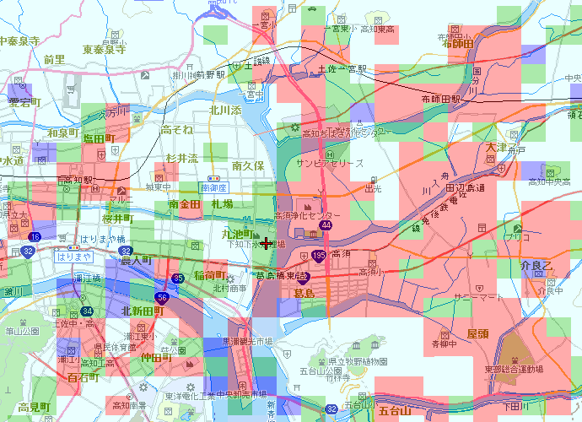
Task: Click the route 44 shield marker
Action: [326, 225]
